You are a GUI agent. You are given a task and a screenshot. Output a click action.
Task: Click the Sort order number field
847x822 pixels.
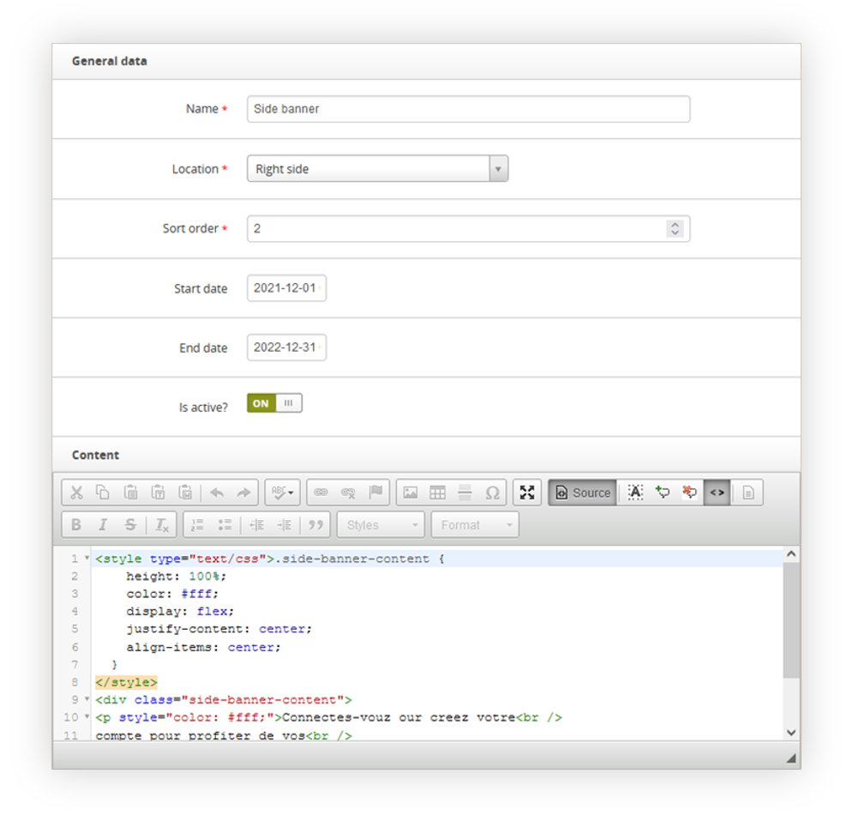(468, 229)
